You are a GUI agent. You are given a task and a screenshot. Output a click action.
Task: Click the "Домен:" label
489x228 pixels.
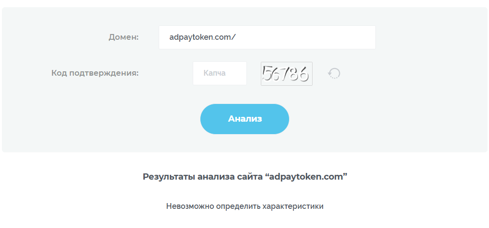(124, 37)
